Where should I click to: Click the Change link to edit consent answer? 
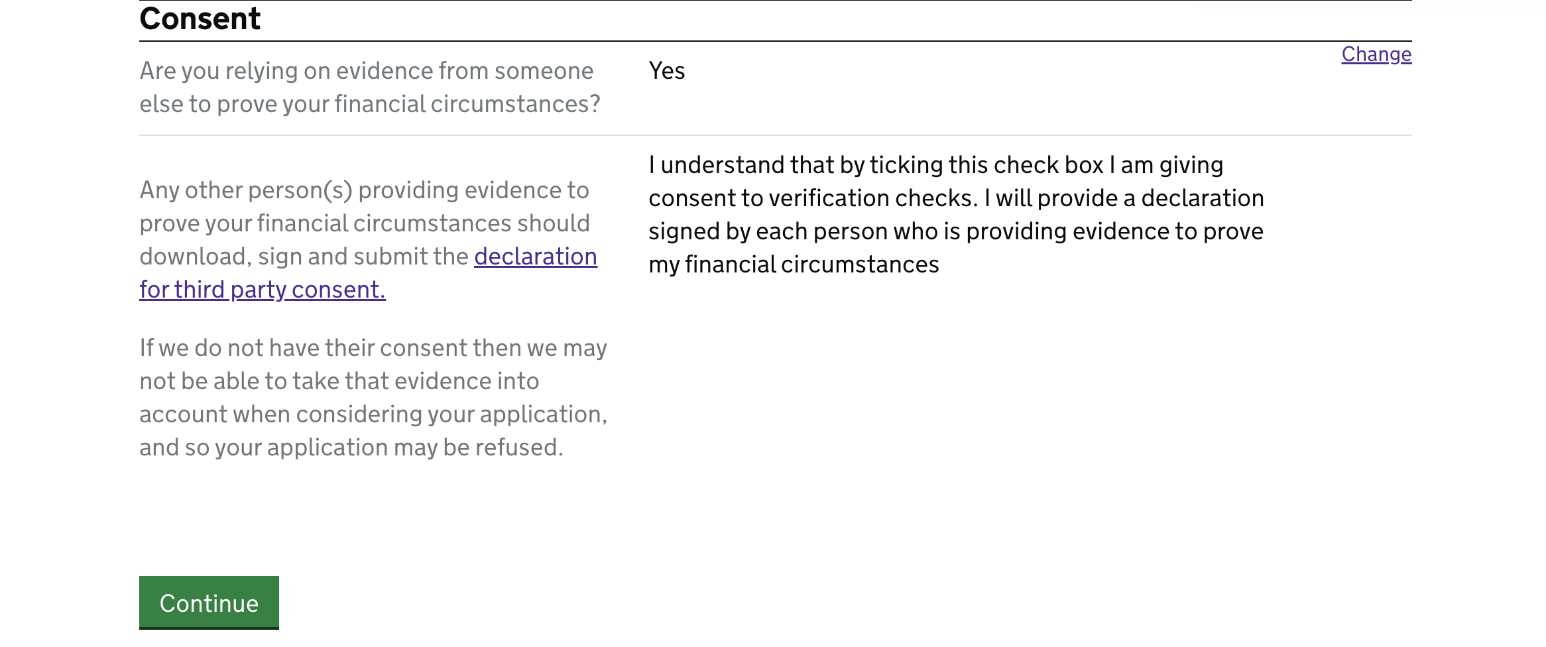tap(1376, 54)
